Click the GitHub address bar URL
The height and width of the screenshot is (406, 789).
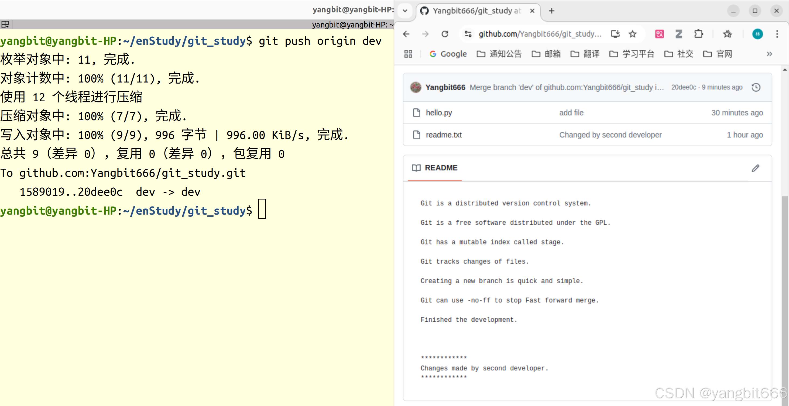point(539,34)
